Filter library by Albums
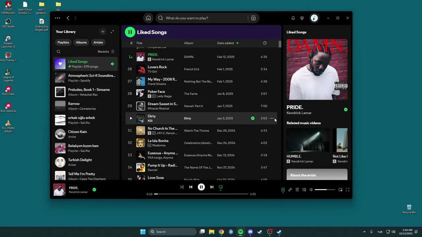 (x=81, y=42)
